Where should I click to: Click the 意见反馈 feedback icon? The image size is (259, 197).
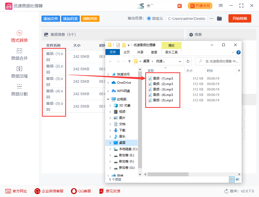[x=101, y=191]
